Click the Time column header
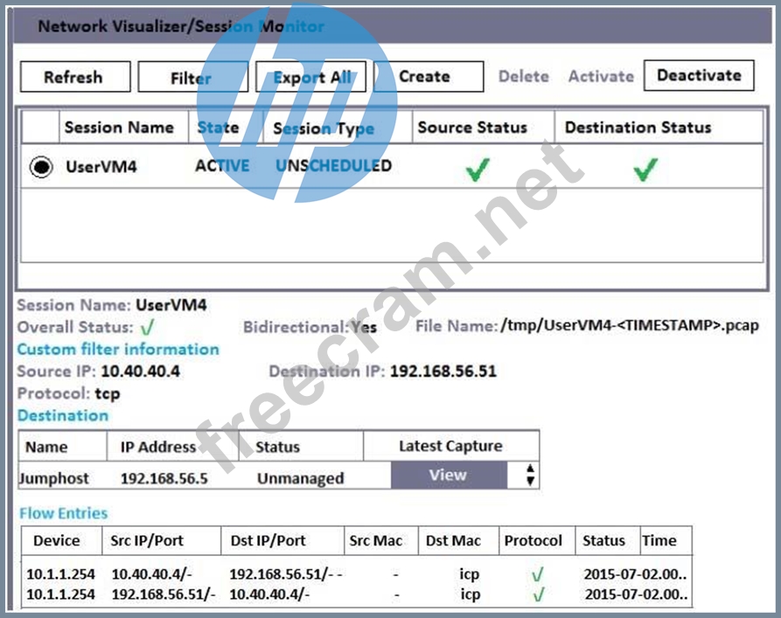The image size is (781, 618). 659,540
